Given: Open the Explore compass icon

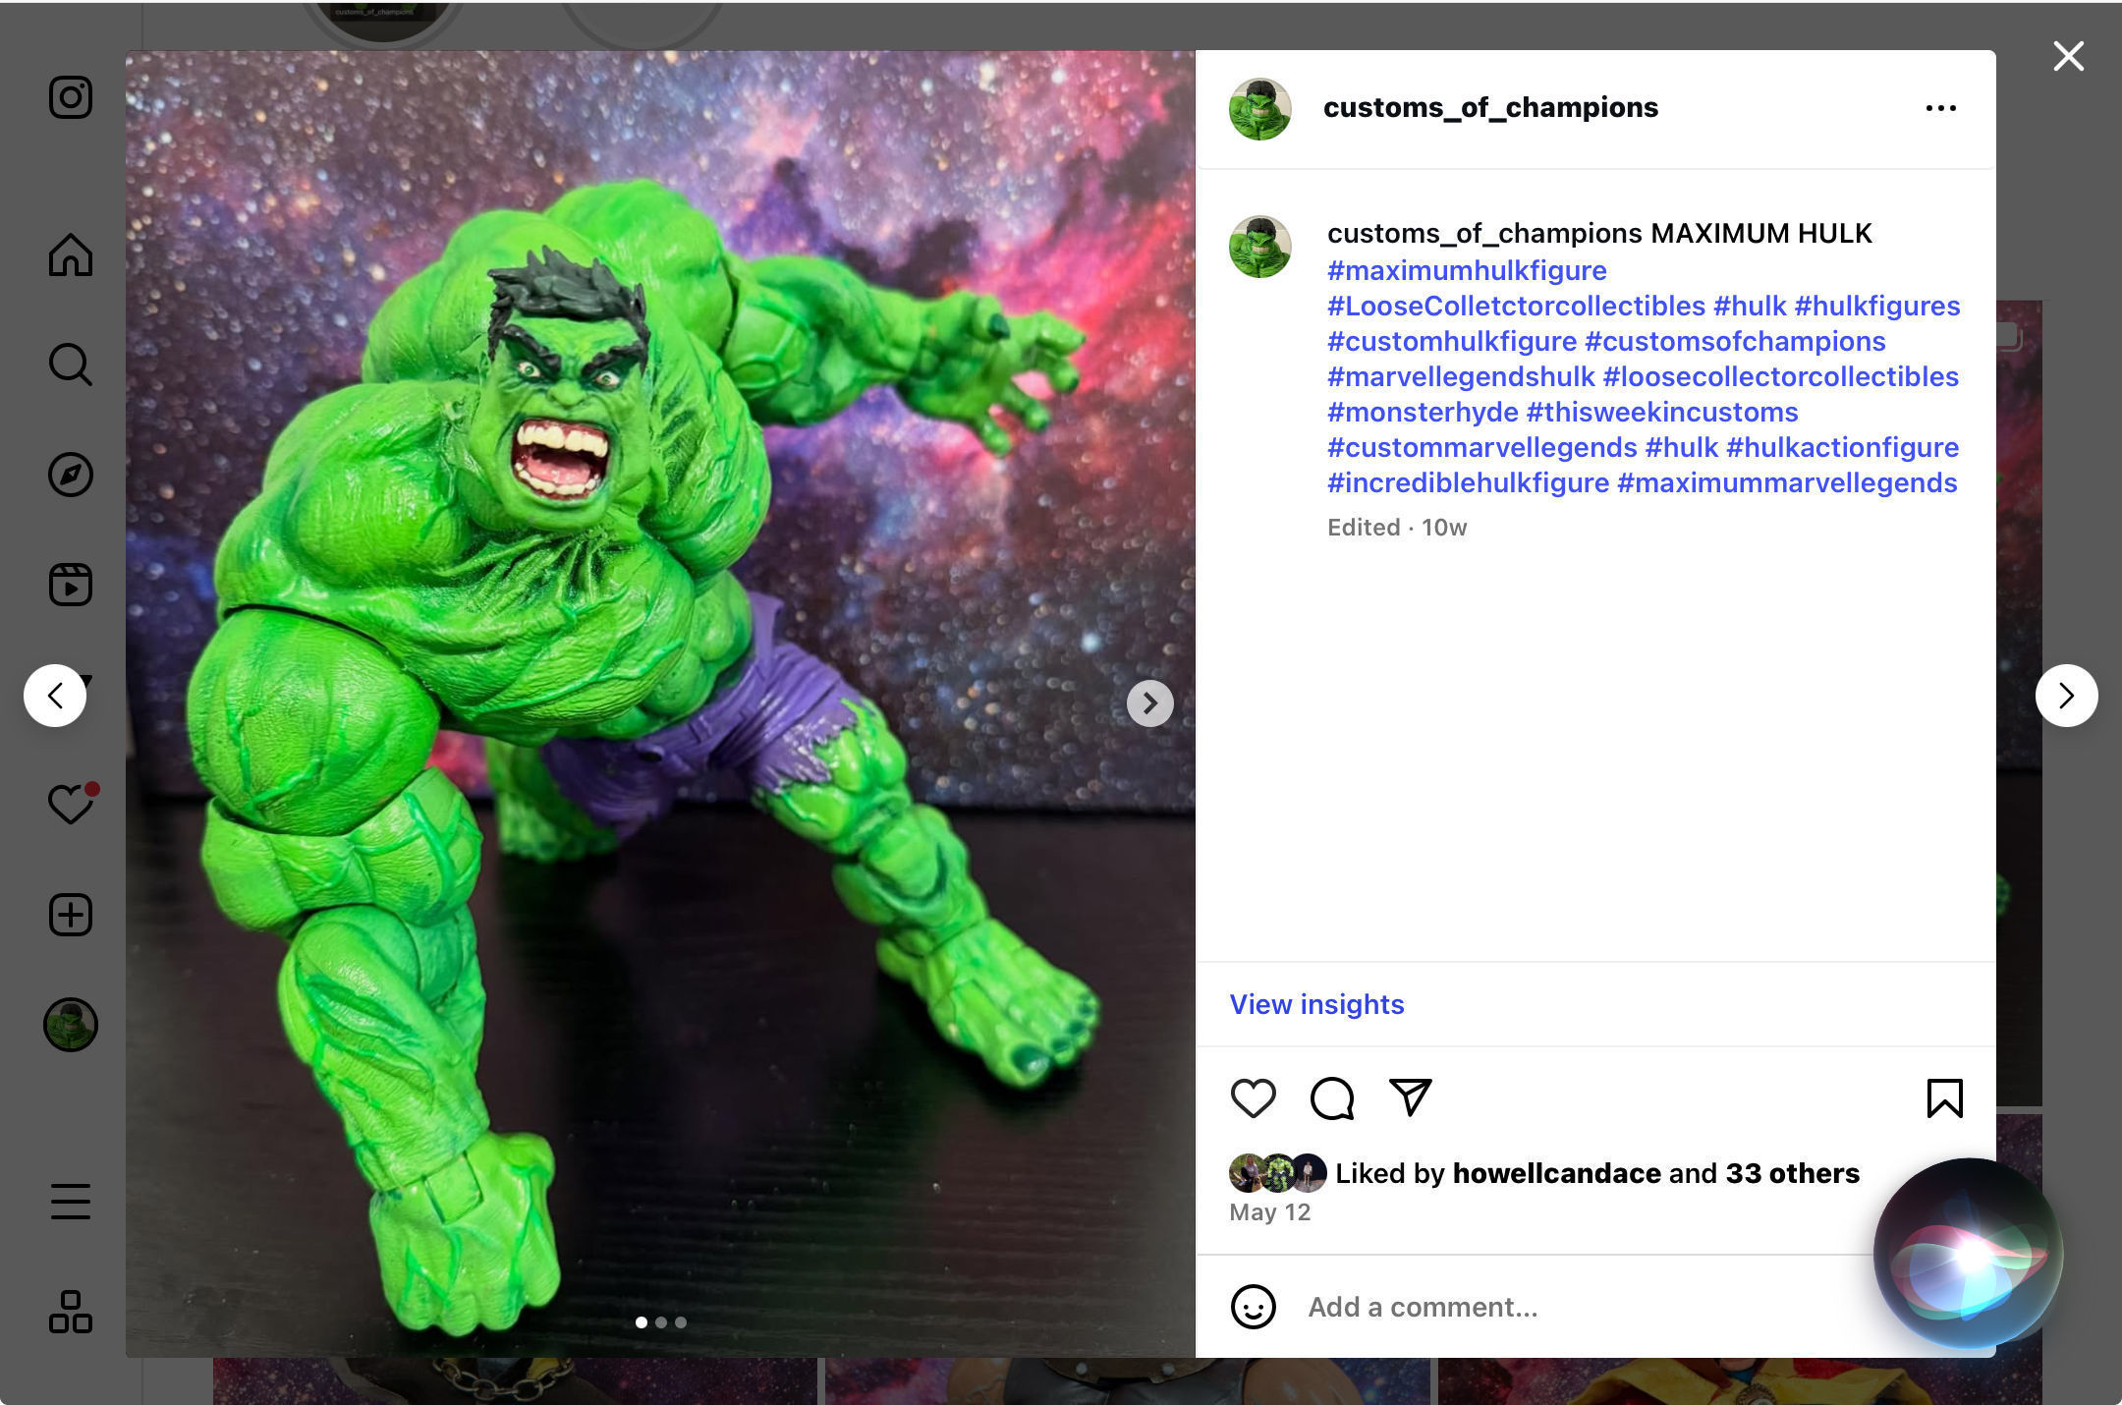Looking at the screenshot, I should [x=71, y=475].
